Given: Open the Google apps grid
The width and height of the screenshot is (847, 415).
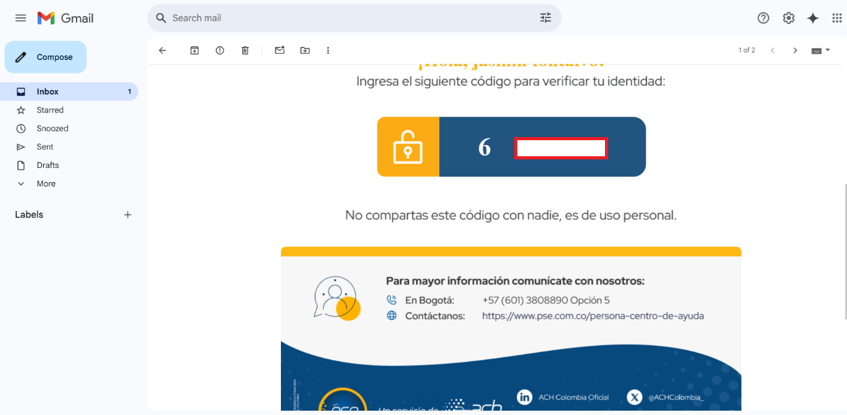Looking at the screenshot, I should (x=837, y=18).
